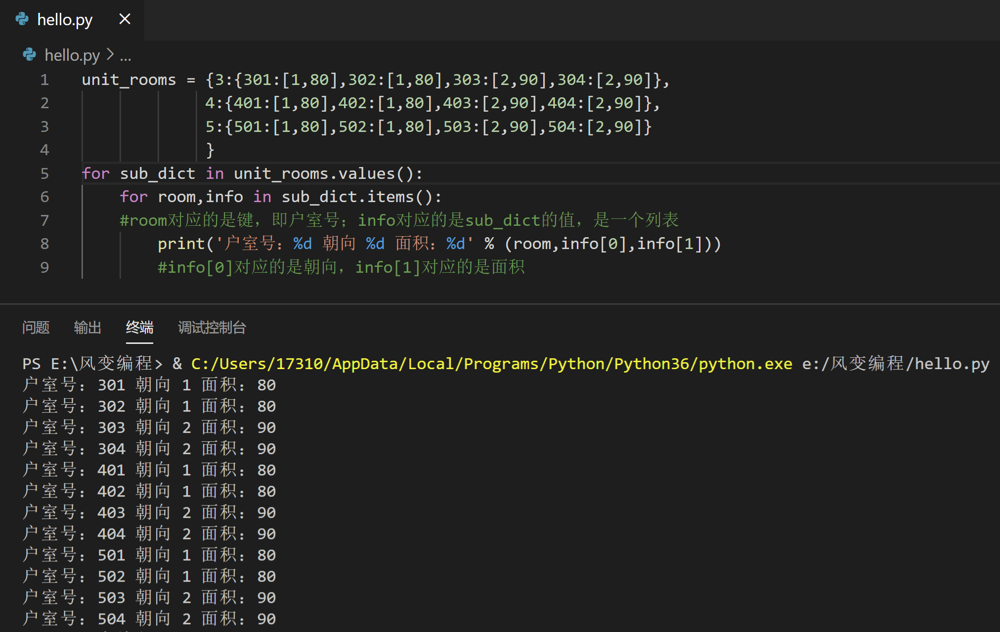Click the python.exe path in terminal
1000x632 pixels.
[492, 364]
